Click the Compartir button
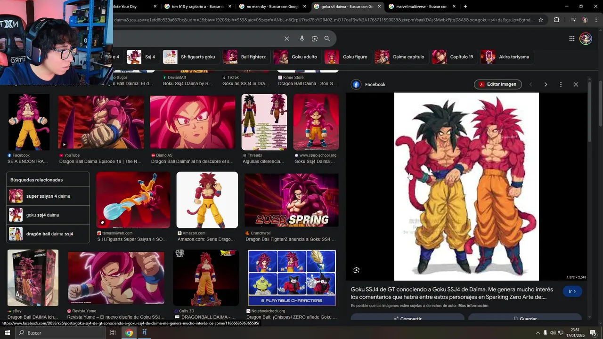 (x=407, y=318)
